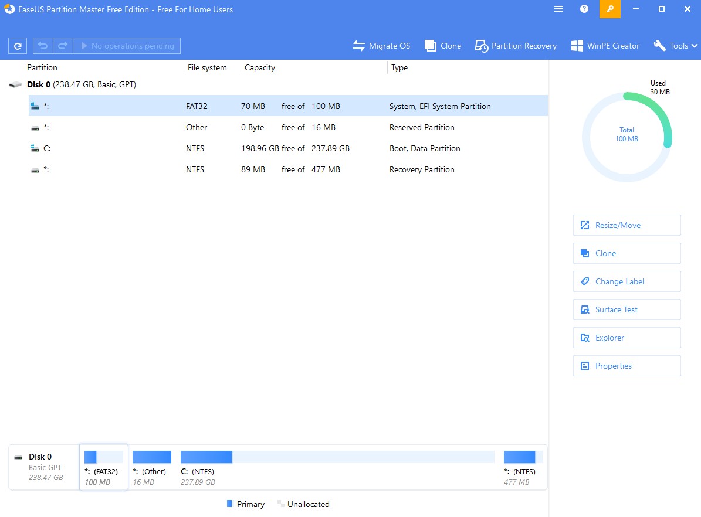701x517 pixels.
Task: Click the refresh disk info icon
Action: point(18,46)
